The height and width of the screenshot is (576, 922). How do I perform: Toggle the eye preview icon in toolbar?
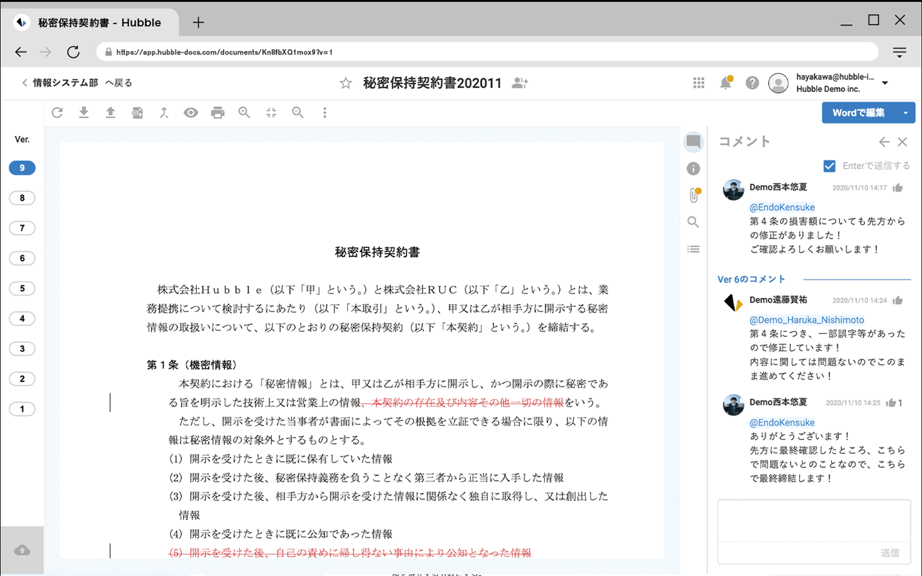tap(191, 113)
